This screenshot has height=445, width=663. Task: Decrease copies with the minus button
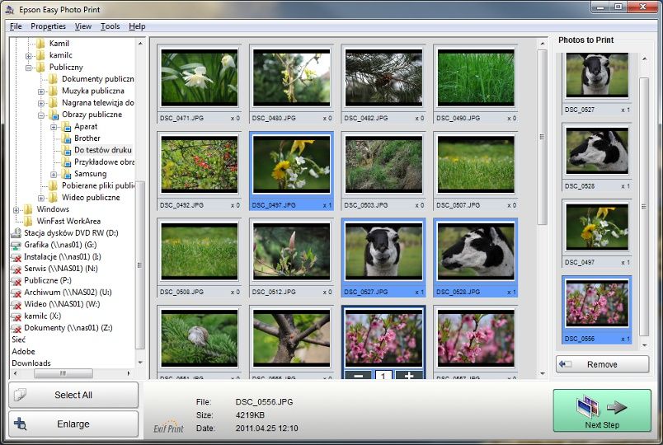(358, 375)
